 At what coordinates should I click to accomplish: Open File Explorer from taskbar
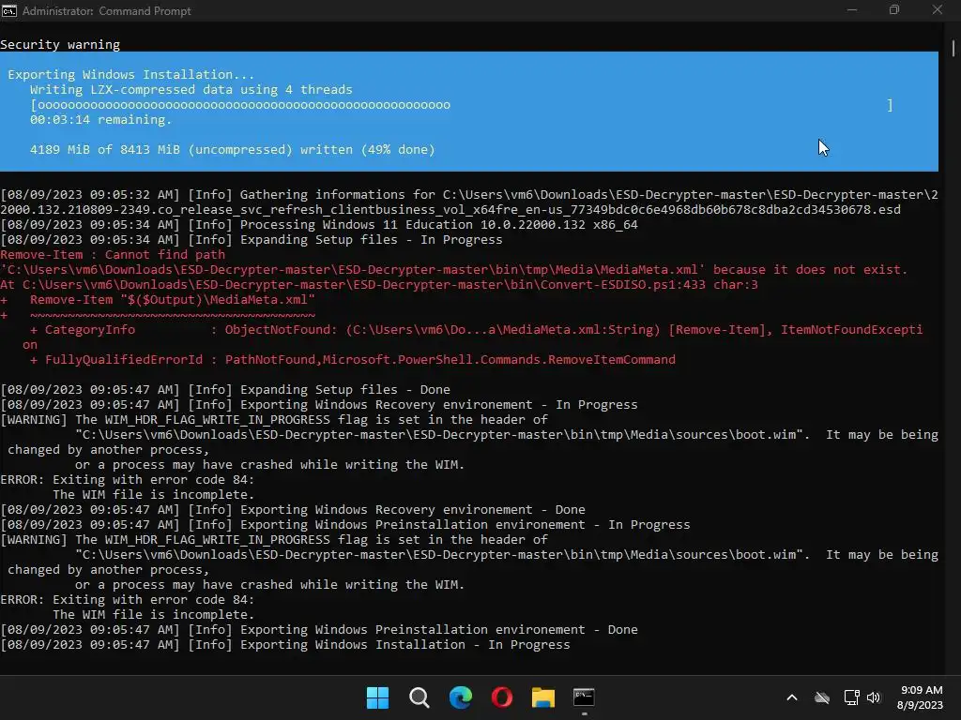(543, 697)
